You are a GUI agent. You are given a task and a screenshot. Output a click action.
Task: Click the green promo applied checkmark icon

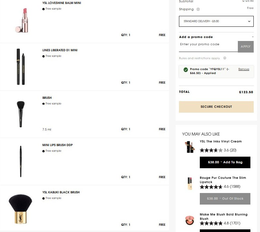(x=186, y=69)
